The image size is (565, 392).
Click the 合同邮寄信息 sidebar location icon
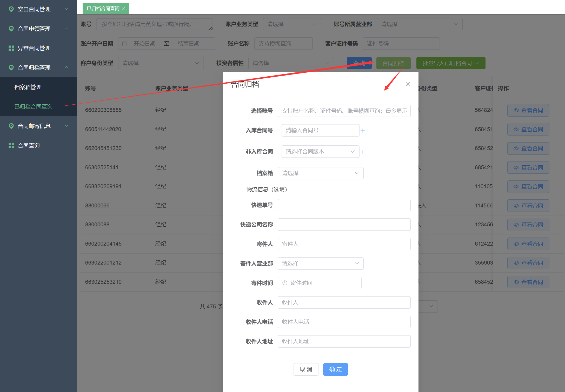pyautogui.click(x=11, y=126)
